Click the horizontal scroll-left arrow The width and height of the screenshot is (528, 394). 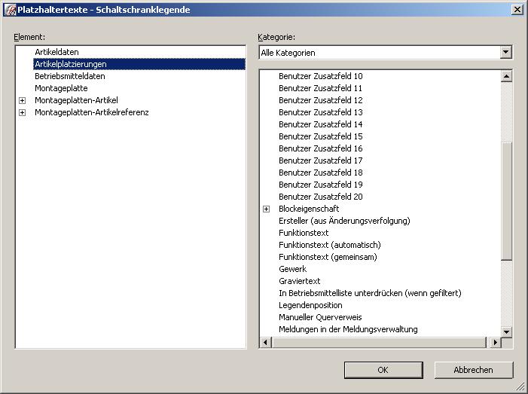coord(265,343)
